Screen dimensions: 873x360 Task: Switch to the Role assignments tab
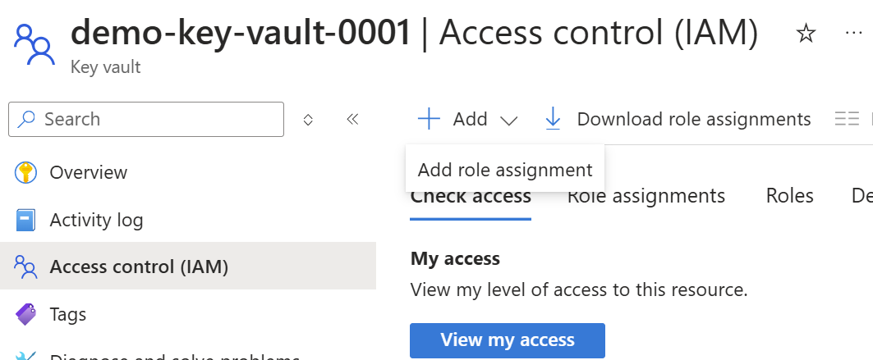(646, 196)
